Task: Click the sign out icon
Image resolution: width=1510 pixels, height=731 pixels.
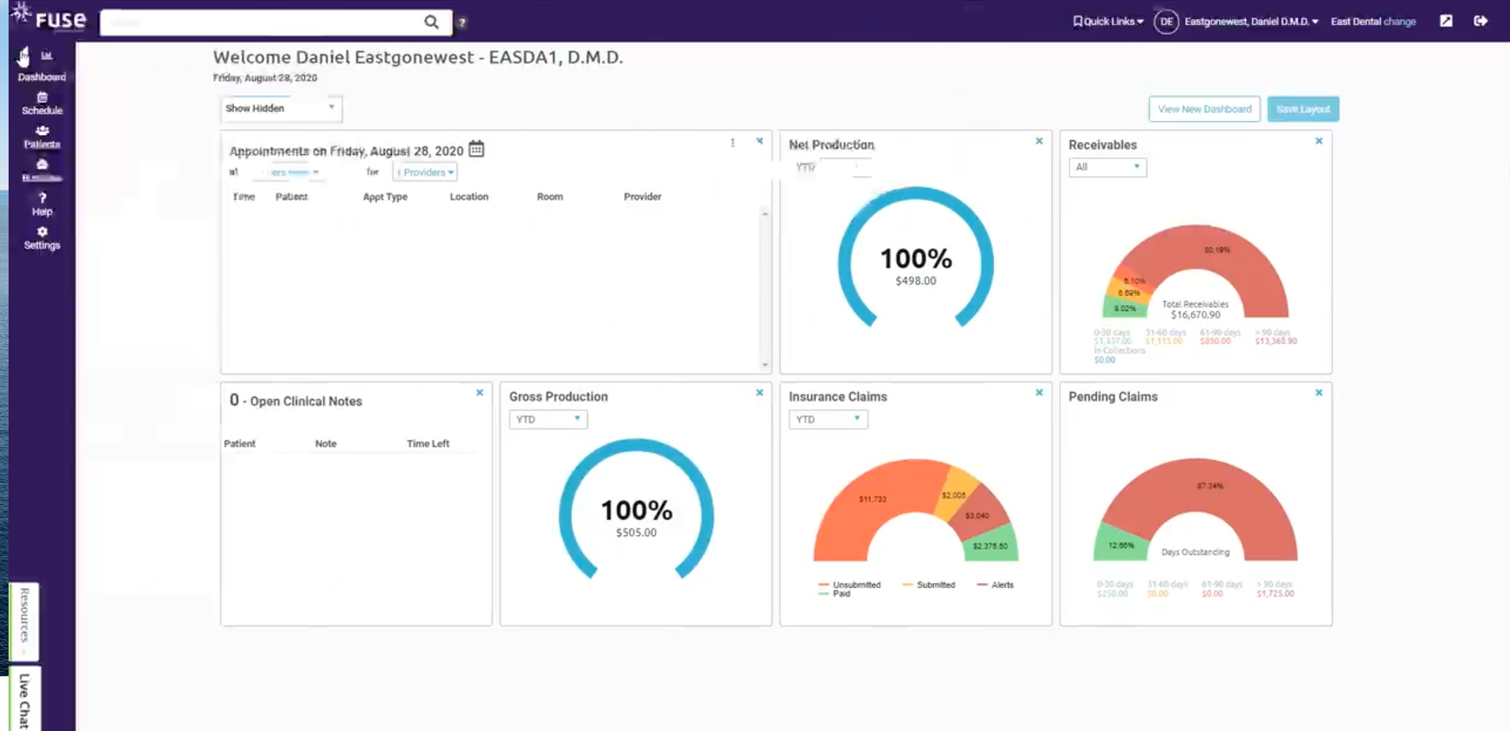Action: pyautogui.click(x=1480, y=21)
